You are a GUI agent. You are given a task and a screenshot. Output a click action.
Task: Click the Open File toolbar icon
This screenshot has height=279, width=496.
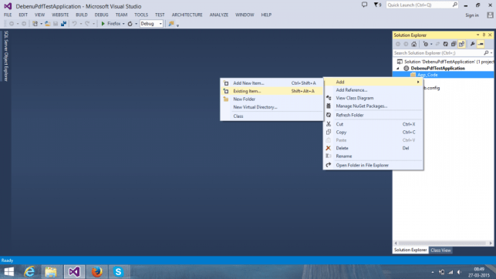48,24
